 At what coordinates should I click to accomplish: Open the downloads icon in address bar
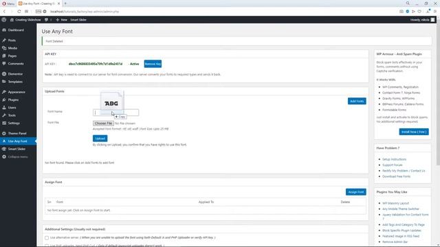pyautogui.click(x=428, y=12)
